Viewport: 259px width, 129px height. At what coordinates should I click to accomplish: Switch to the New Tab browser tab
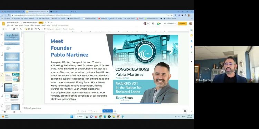click(61, 12)
